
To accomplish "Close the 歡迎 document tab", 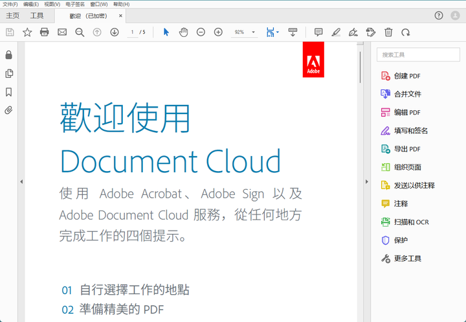I will tap(120, 16).
